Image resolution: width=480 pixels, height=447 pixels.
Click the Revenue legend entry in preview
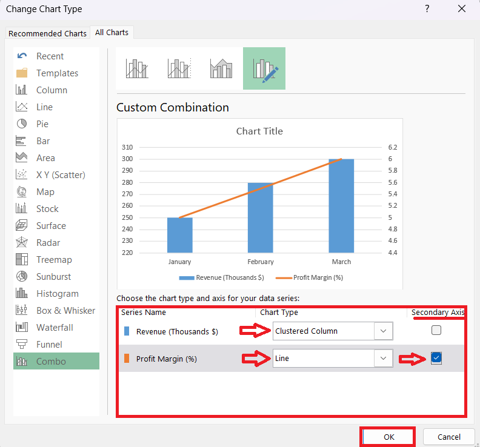tap(221, 277)
